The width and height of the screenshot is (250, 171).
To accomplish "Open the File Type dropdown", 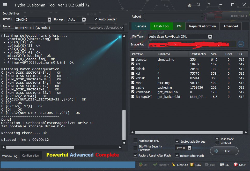I will point(210,37).
